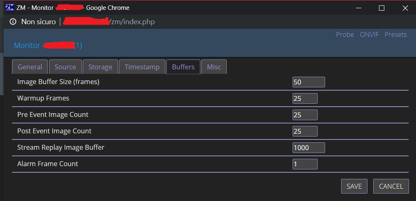Open the General tab
Viewport: 416px width, 201px height.
coord(30,67)
